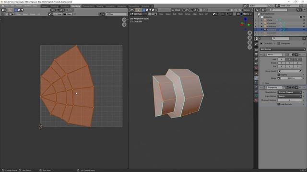The width and height of the screenshot is (307, 172).
Task: Toggle Mirror modifier Merge checkbox
Action: (279, 78)
